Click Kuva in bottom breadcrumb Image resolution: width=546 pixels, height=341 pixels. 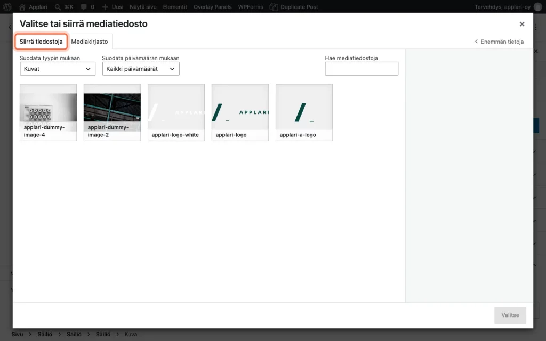point(131,334)
